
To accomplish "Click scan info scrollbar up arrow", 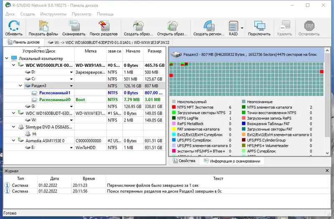I will (x=327, y=51).
